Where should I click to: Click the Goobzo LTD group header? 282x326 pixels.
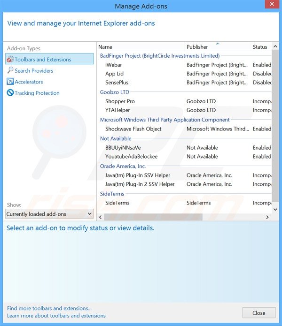click(115, 92)
